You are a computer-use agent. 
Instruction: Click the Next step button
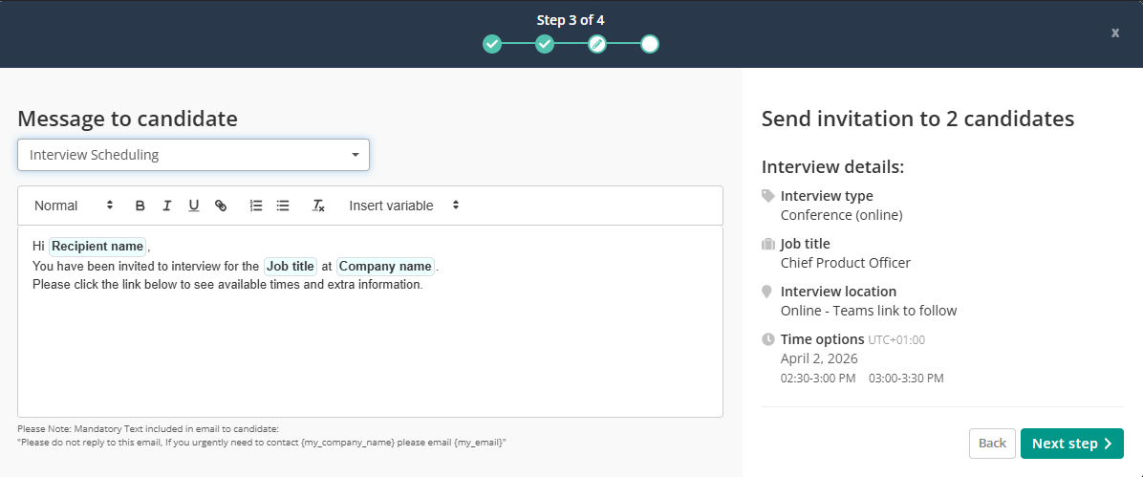pos(1071,444)
